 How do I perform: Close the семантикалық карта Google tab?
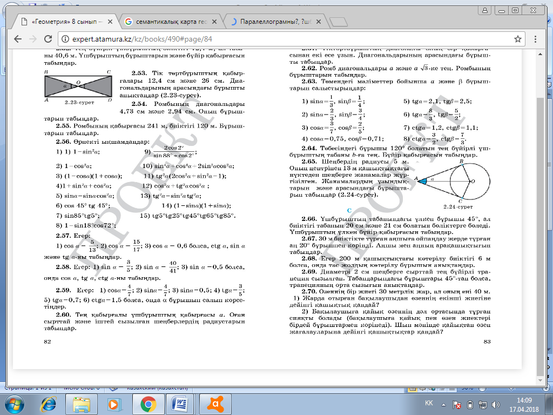pos(214,22)
